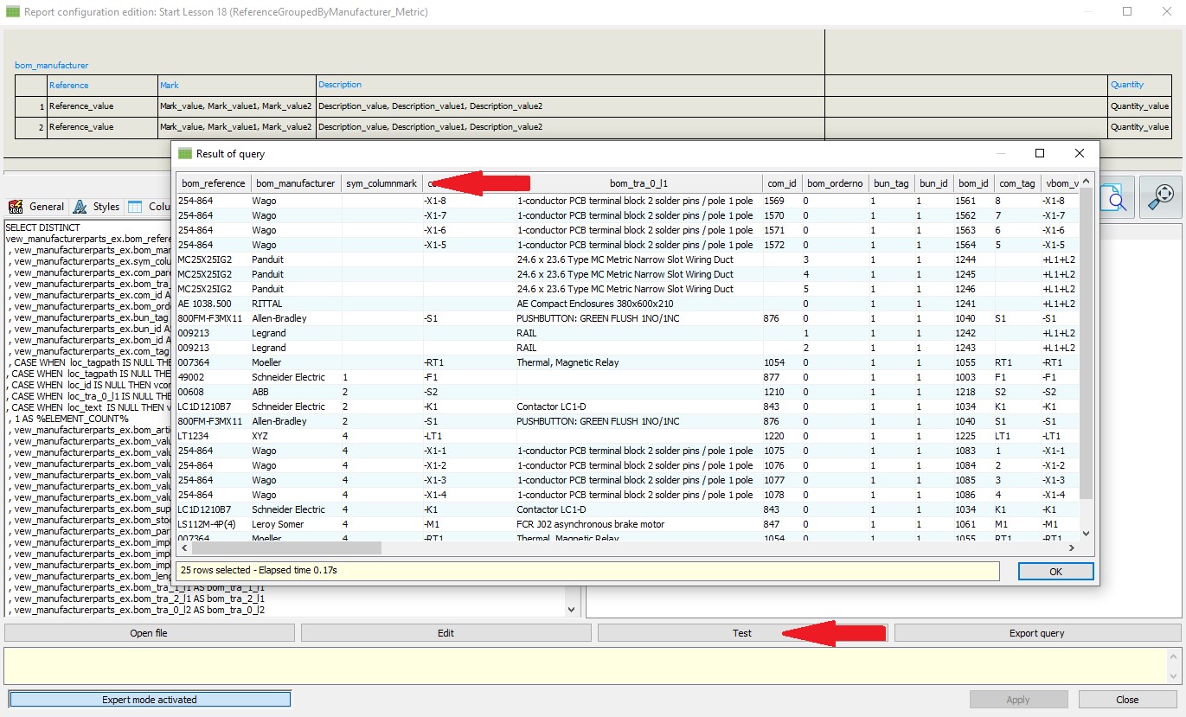
Task: Confirm the query results with OK
Action: click(1055, 571)
